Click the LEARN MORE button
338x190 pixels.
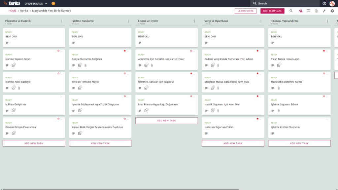(x=246, y=11)
